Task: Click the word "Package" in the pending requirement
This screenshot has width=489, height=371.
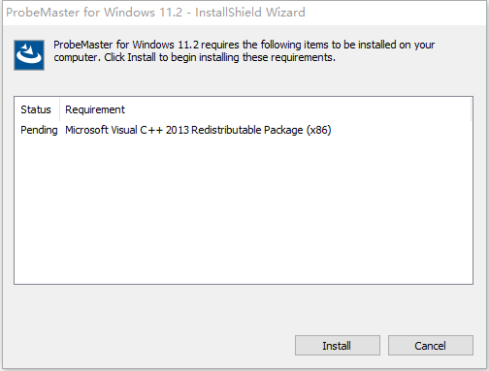Action: (283, 131)
